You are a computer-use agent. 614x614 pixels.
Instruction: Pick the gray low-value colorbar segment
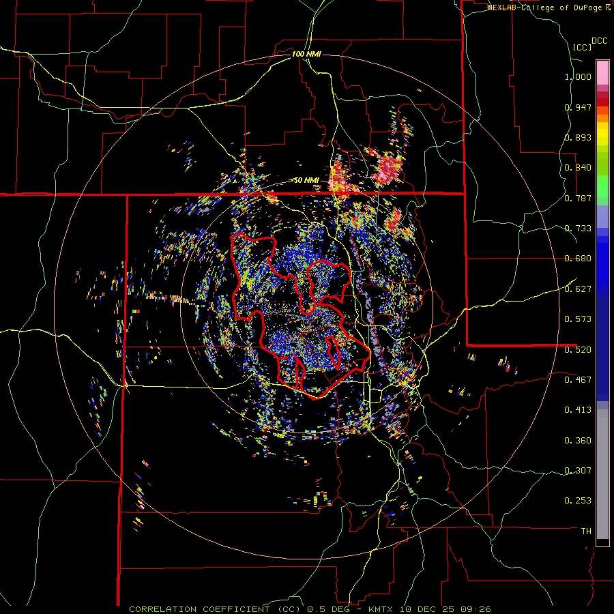[x=602, y=474]
